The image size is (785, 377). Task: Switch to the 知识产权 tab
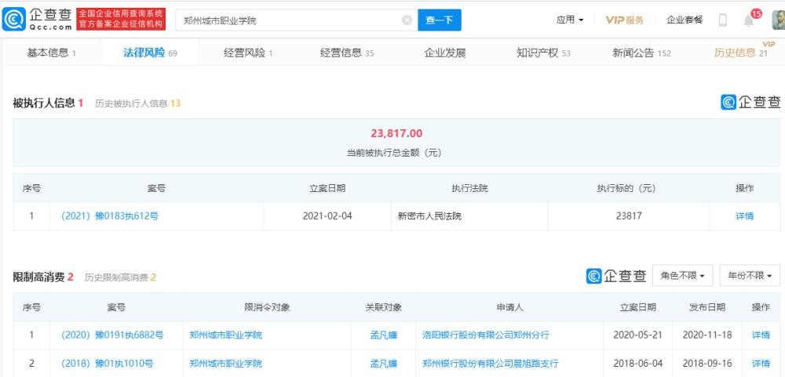(x=543, y=53)
